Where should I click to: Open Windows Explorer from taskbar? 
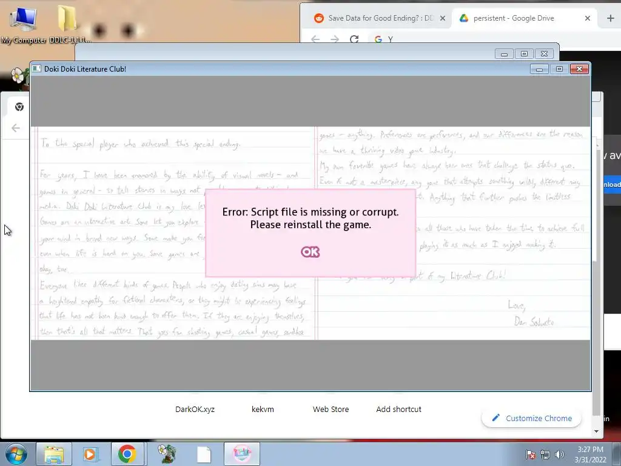click(54, 454)
